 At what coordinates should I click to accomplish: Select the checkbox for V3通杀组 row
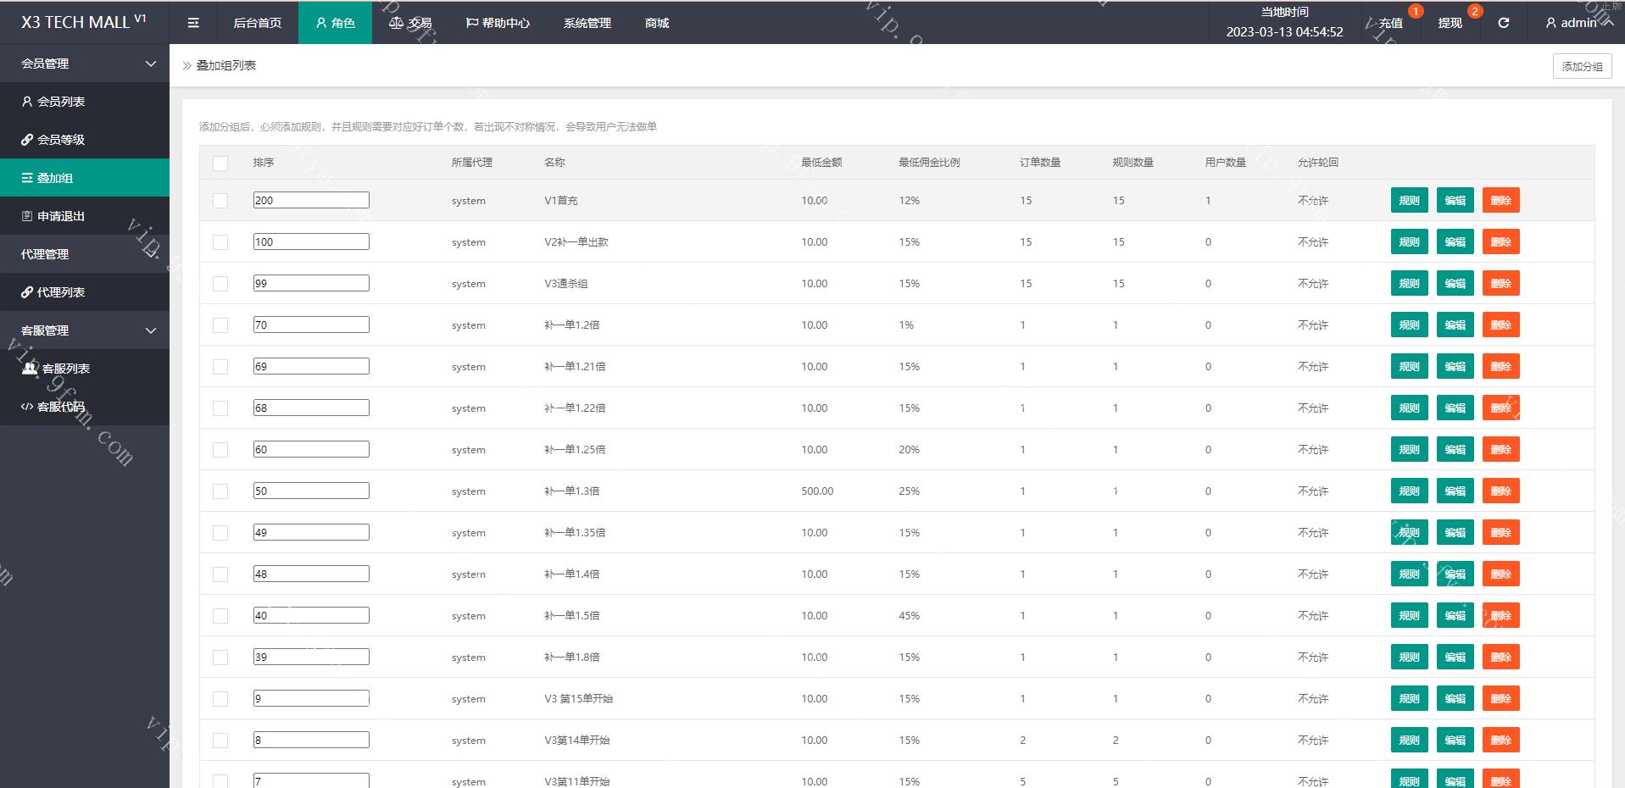[x=220, y=284]
